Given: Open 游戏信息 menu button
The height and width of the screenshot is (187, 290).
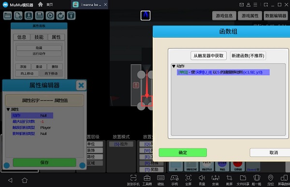Looking at the screenshot, I should (224, 16).
